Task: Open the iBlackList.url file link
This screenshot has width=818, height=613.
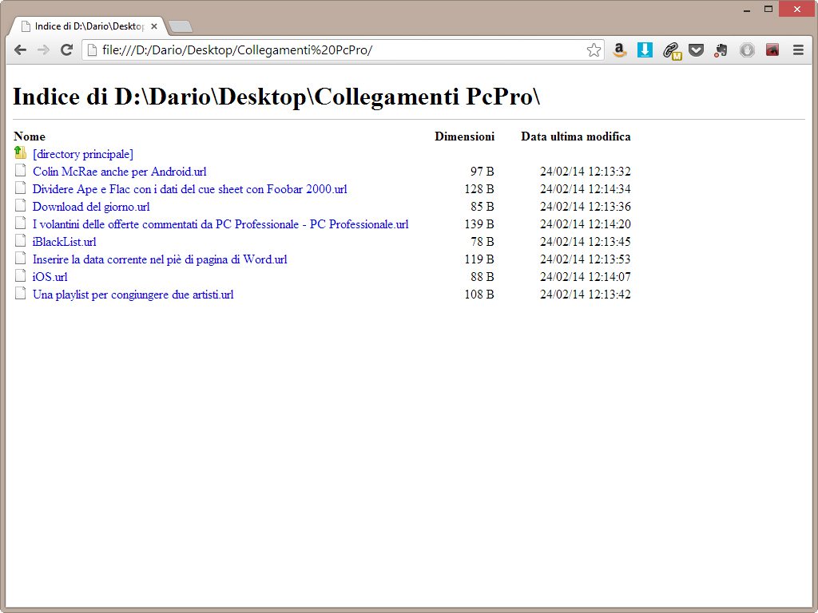Action: (65, 242)
